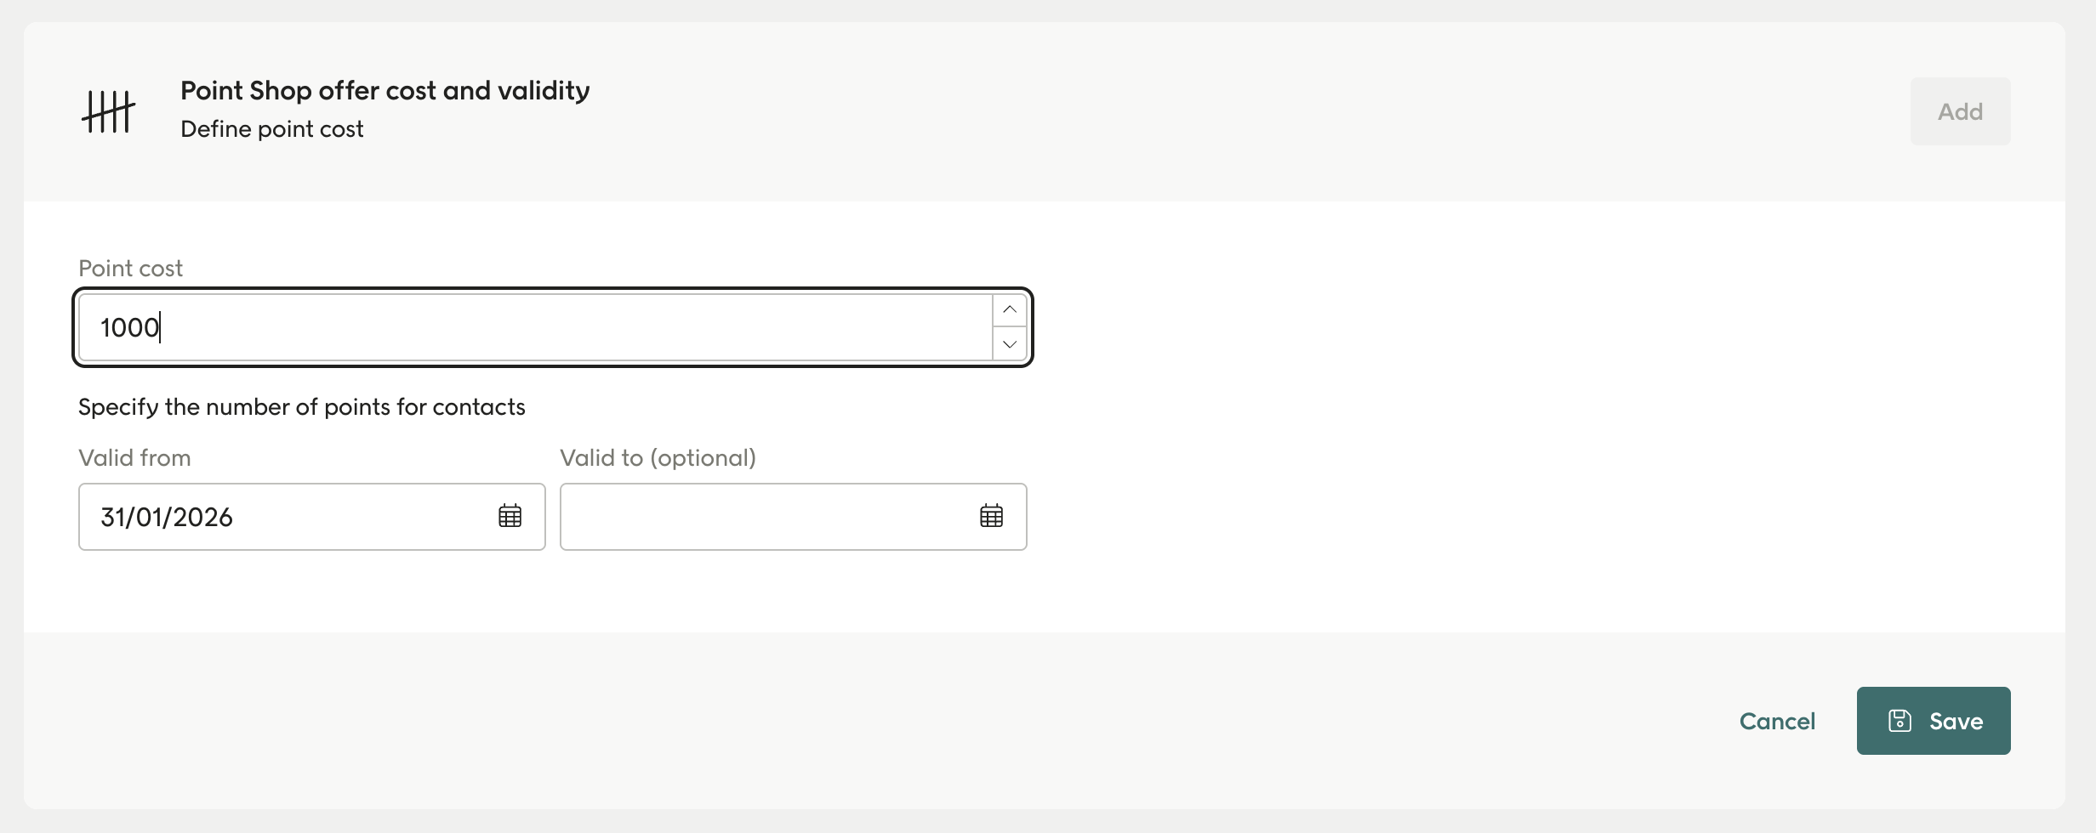Viewport: 2096px width, 833px height.
Task: Click the Valid to (optional) label
Action: click(658, 458)
